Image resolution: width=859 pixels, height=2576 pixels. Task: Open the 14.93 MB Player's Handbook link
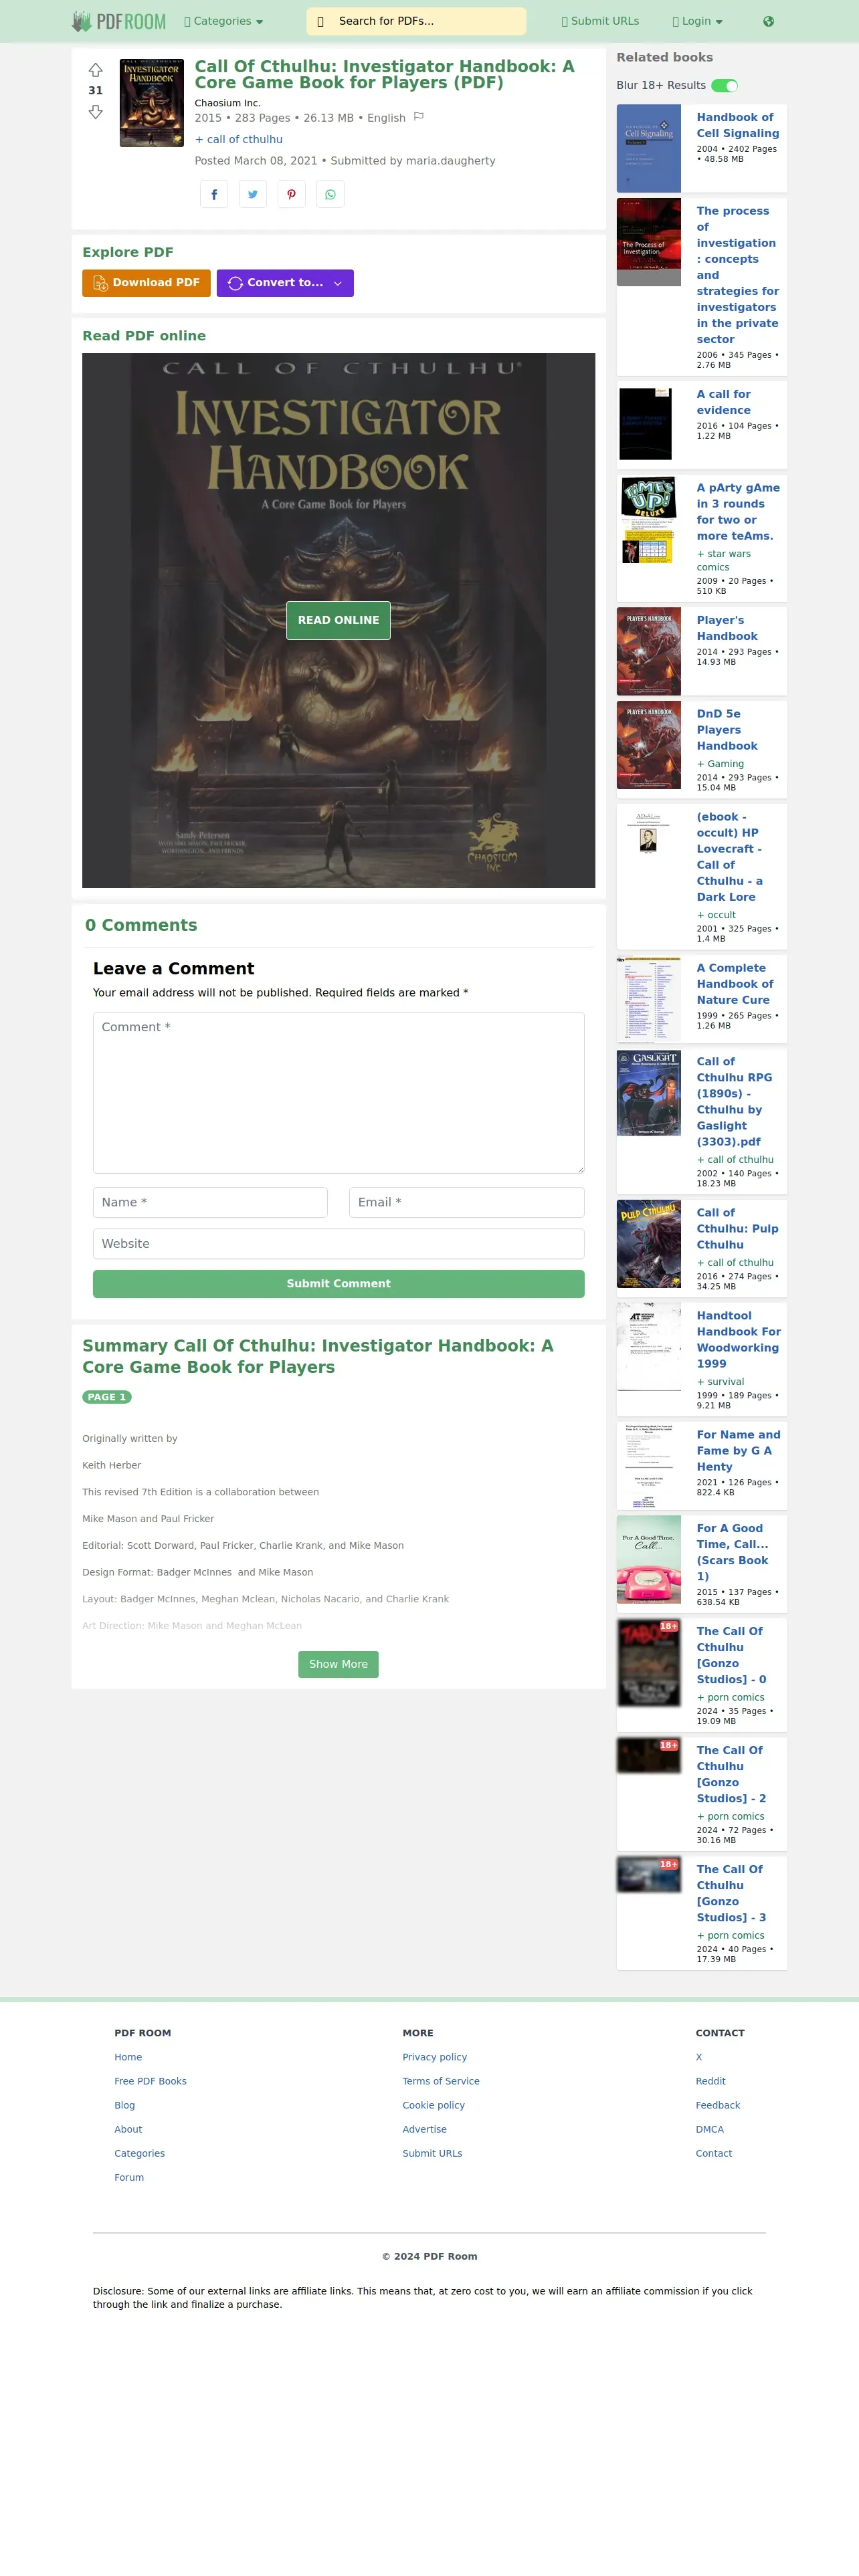point(727,628)
